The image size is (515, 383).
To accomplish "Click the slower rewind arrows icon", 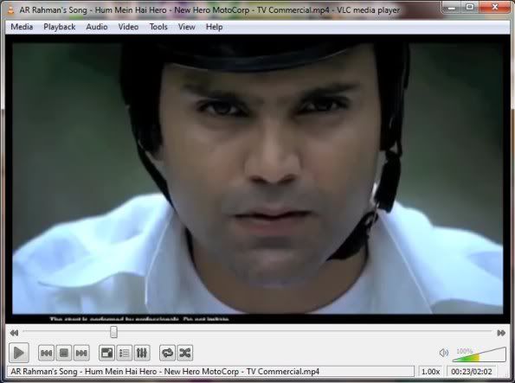I will tap(14, 333).
